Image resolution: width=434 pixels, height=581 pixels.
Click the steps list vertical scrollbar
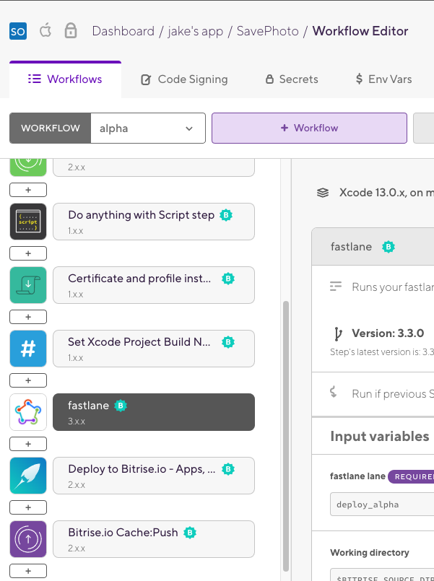point(286,437)
